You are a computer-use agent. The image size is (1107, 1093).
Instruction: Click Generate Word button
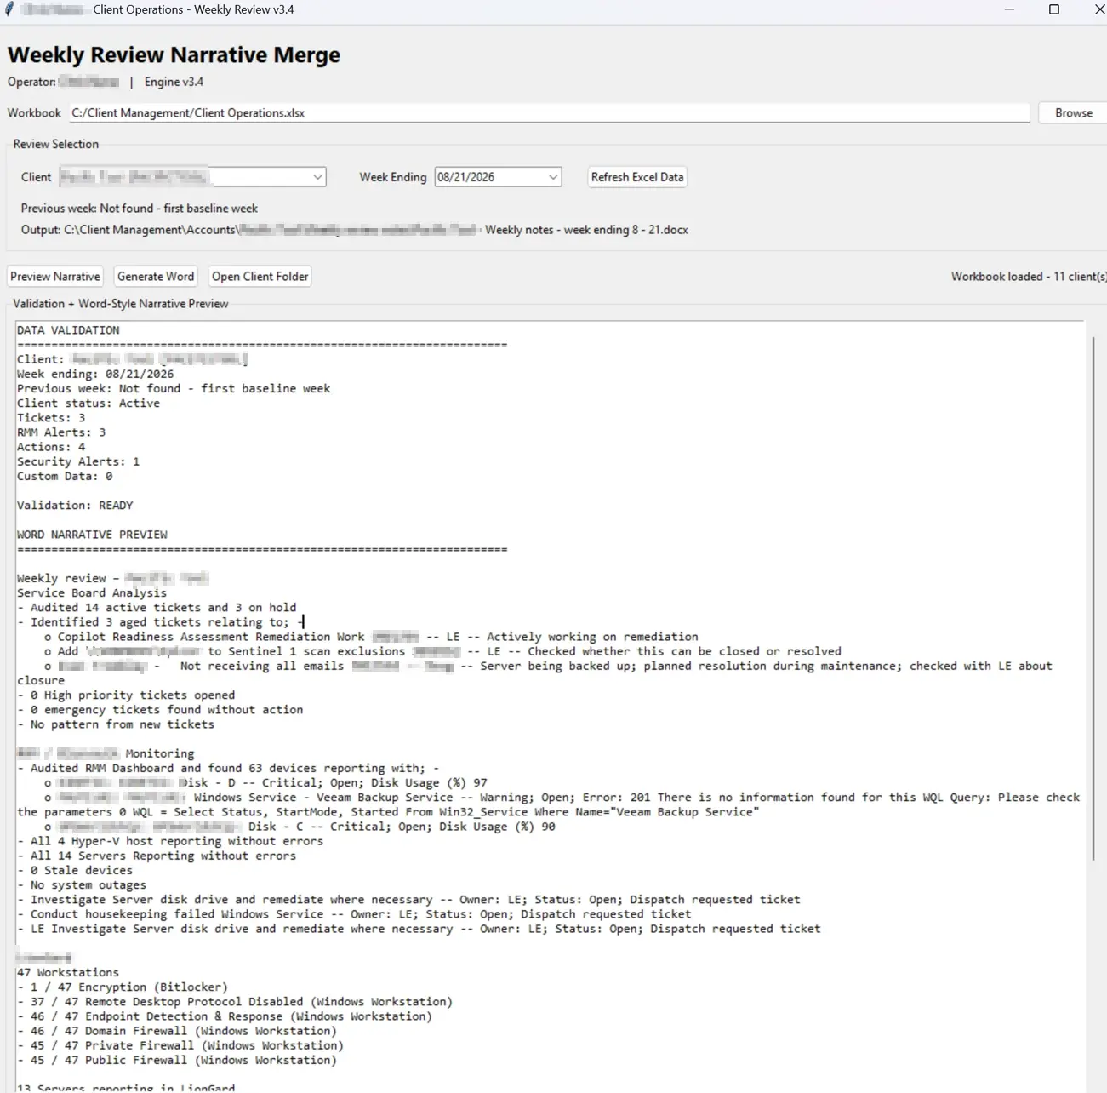[x=156, y=277]
